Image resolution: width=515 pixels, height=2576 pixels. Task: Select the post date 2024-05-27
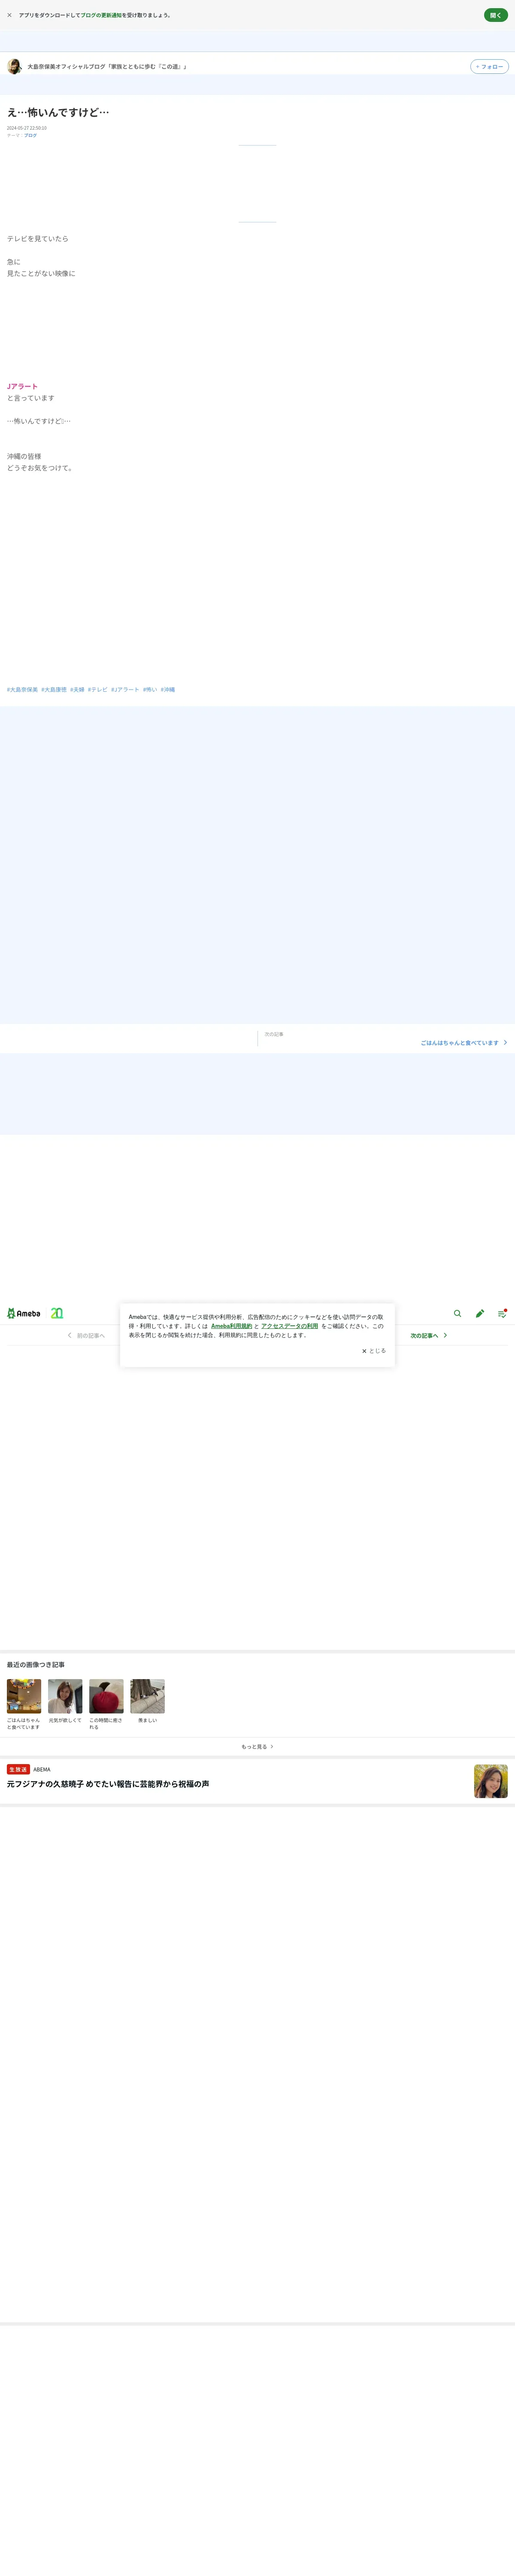(x=27, y=128)
